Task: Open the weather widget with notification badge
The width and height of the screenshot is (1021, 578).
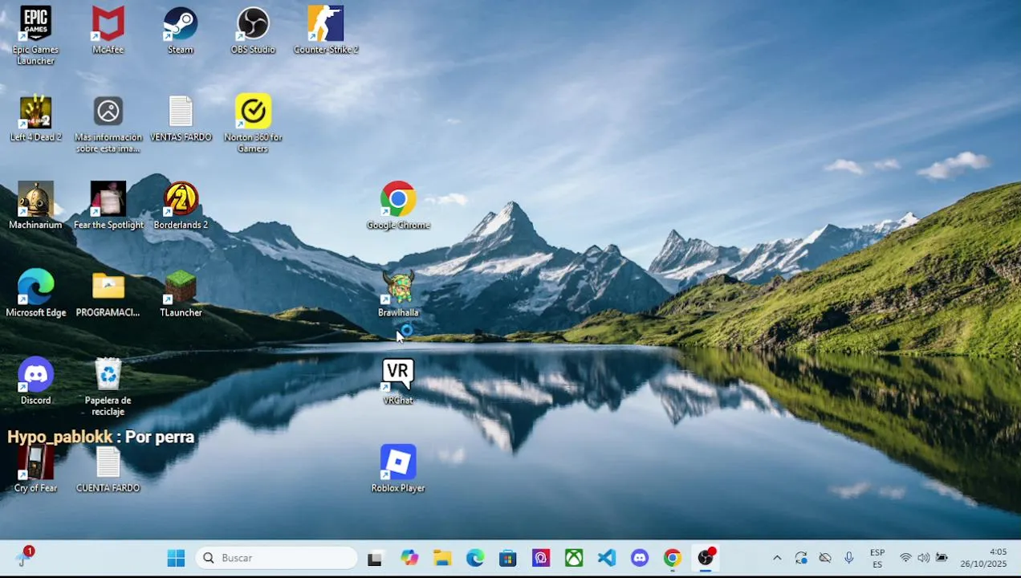Action: click(x=24, y=557)
